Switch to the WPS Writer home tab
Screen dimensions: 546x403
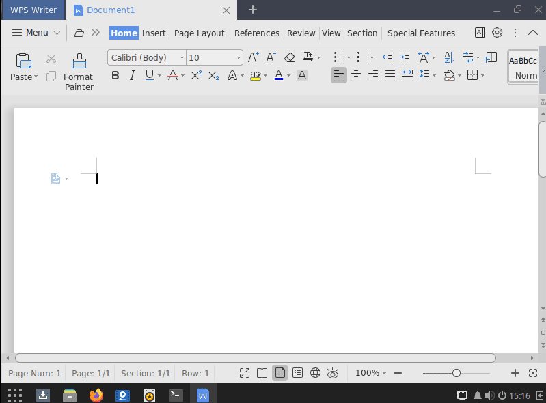point(33,10)
